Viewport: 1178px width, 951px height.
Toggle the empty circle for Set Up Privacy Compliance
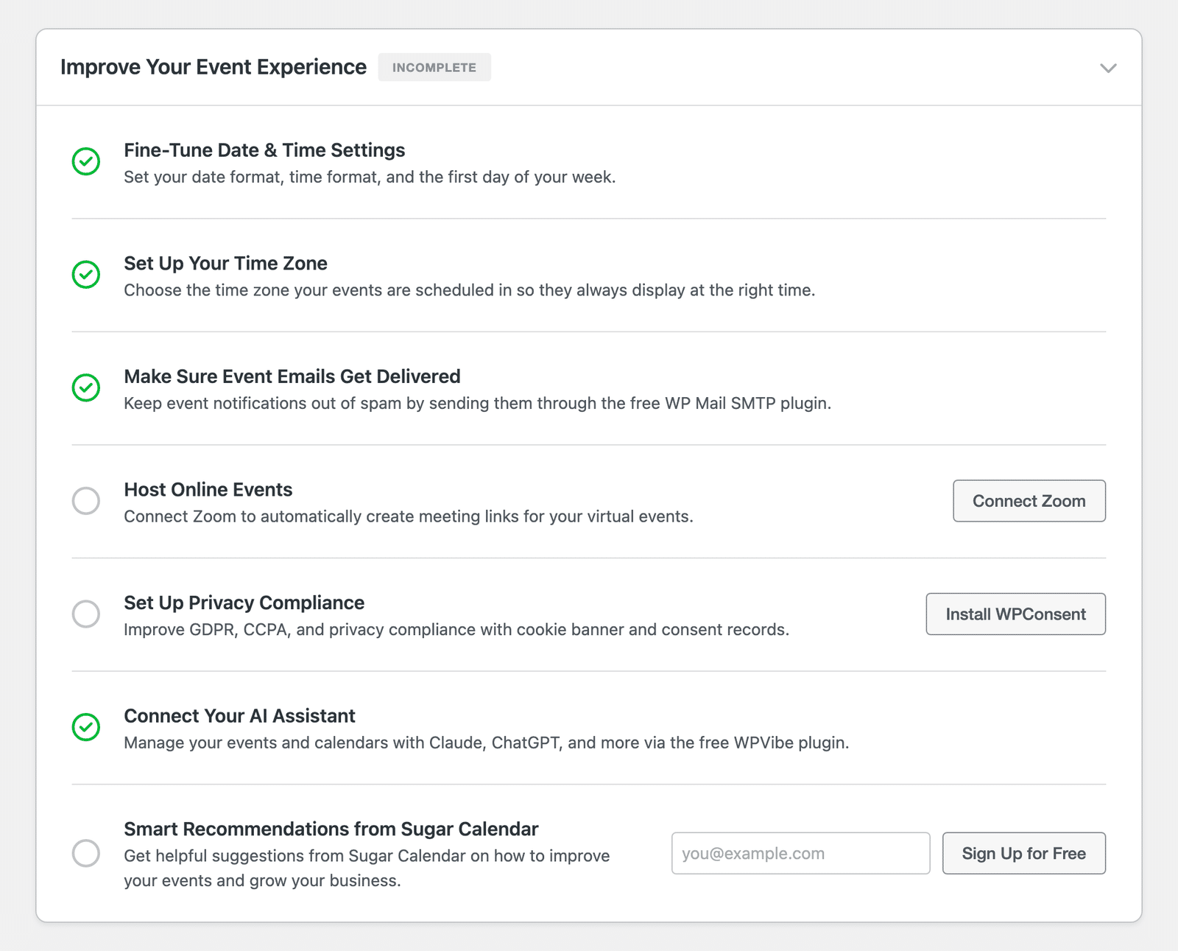[86, 614]
